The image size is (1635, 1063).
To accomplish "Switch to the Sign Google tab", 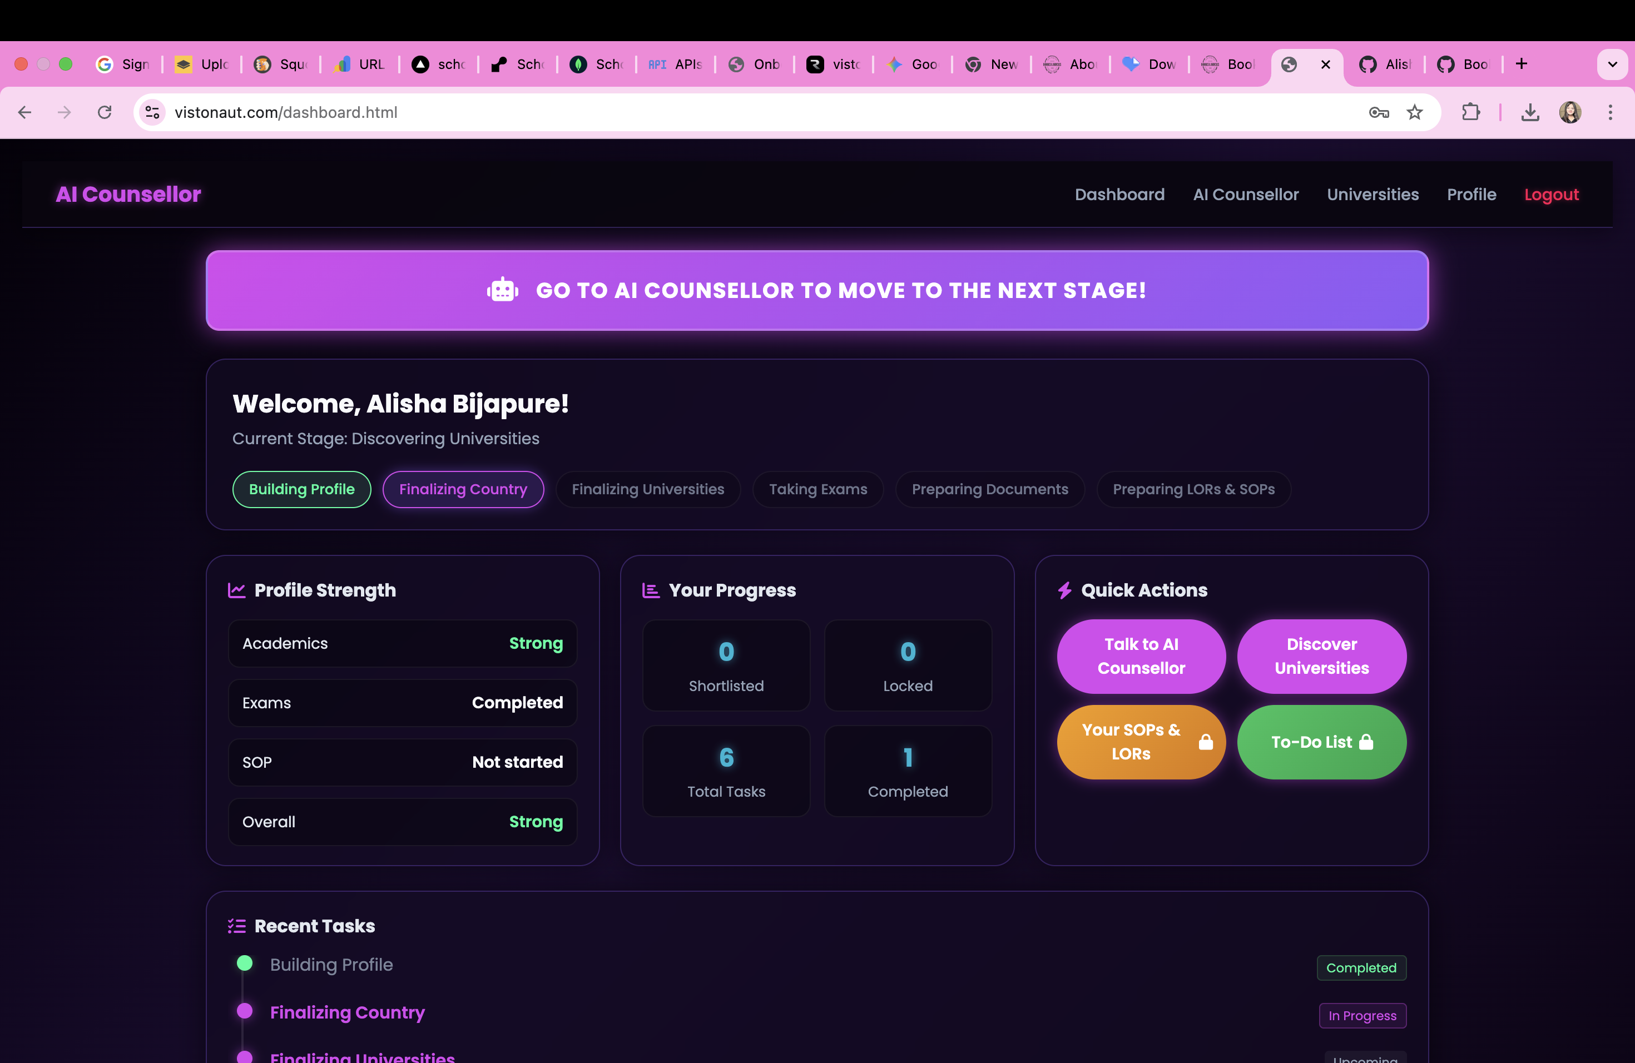I will [123, 64].
